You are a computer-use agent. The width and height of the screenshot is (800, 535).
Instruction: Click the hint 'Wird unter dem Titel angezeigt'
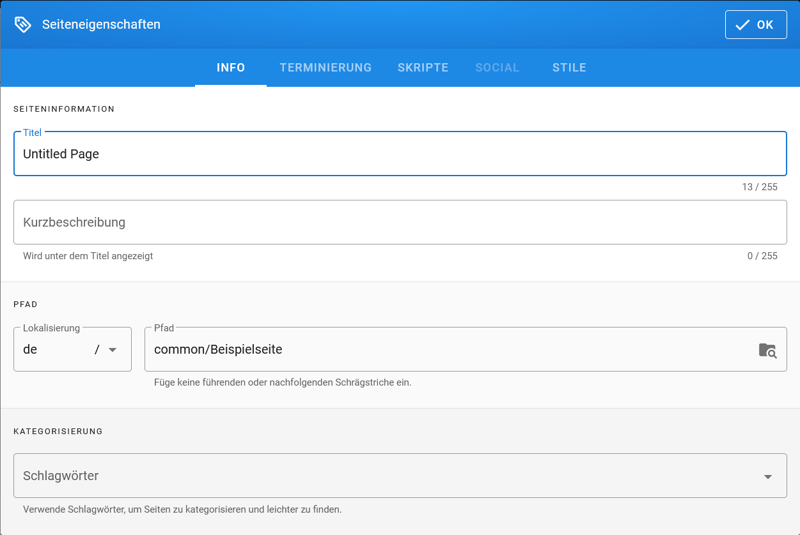(88, 256)
